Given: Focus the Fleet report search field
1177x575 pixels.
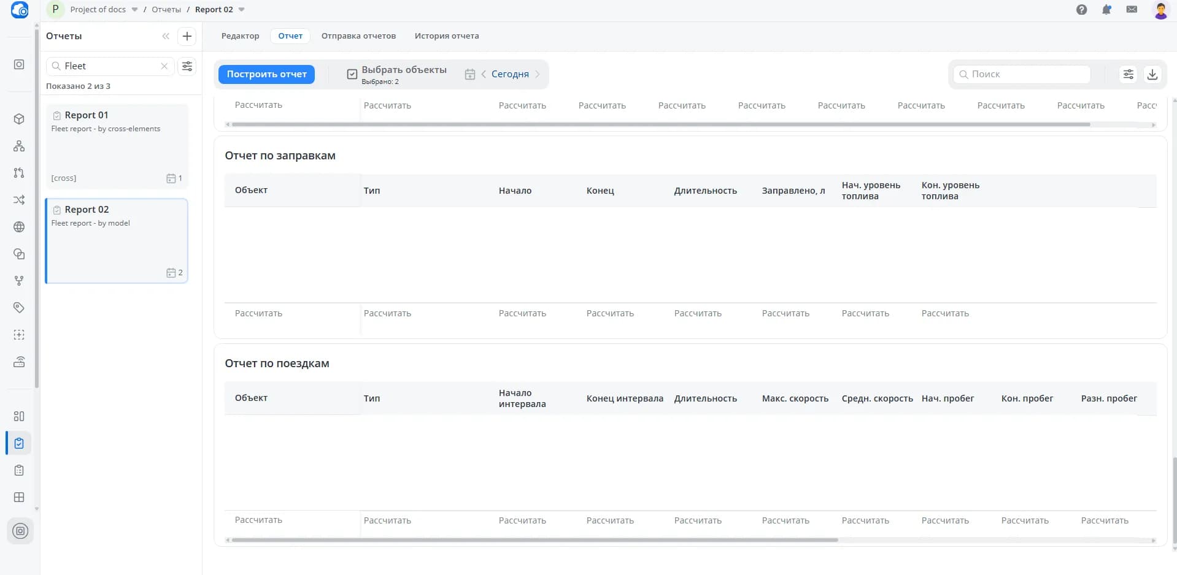Looking at the screenshot, I should (110, 66).
